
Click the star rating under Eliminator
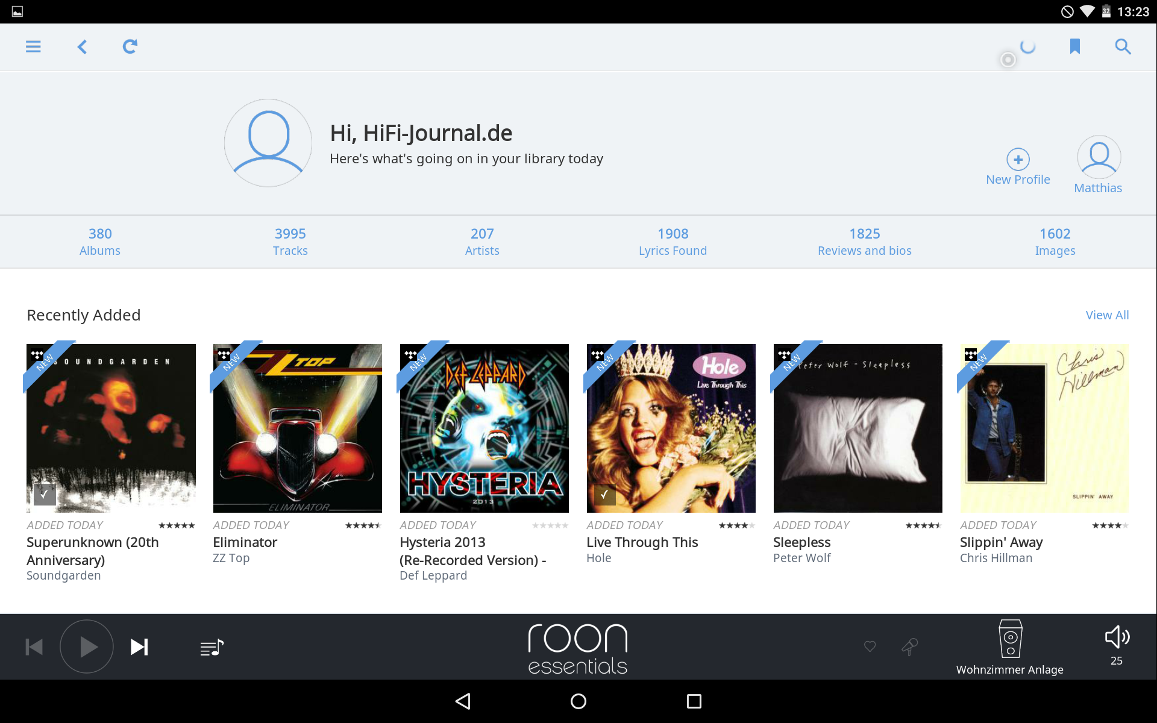click(x=363, y=525)
